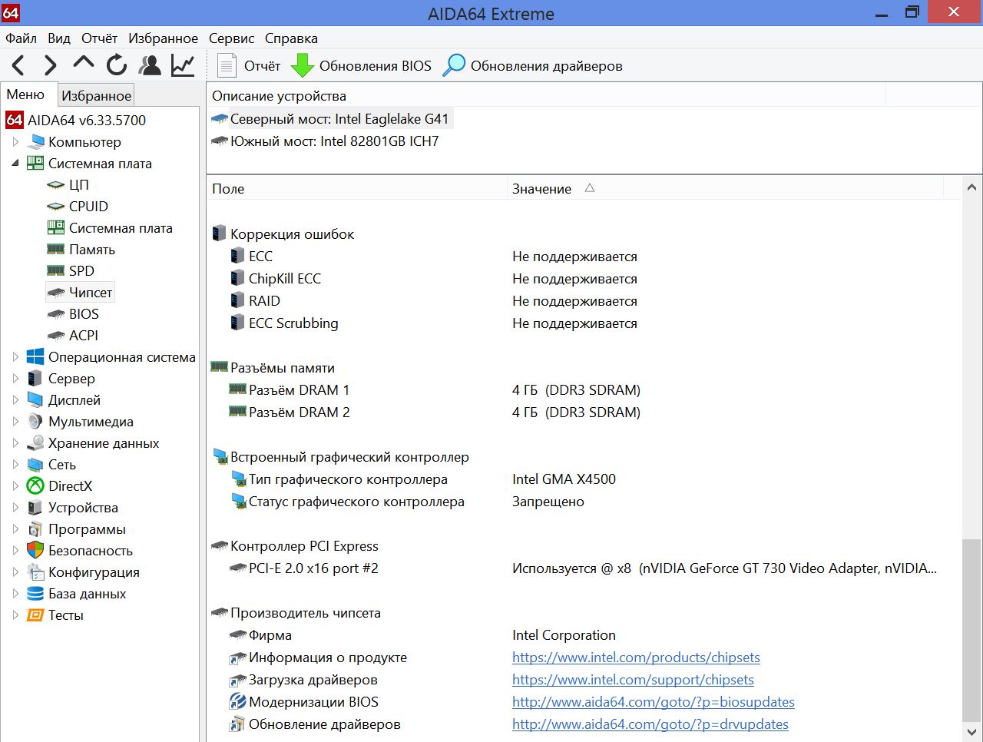This screenshot has width=983, height=742.
Task: Open the Избранное menu in menu bar
Action: [163, 38]
